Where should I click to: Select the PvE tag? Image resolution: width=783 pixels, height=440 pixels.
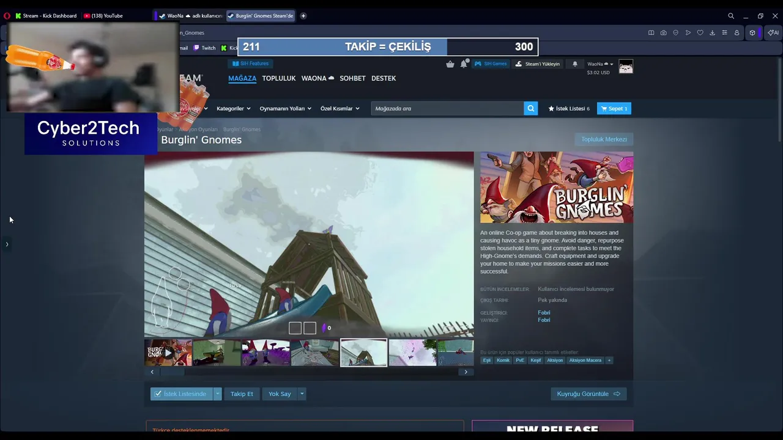tap(519, 360)
